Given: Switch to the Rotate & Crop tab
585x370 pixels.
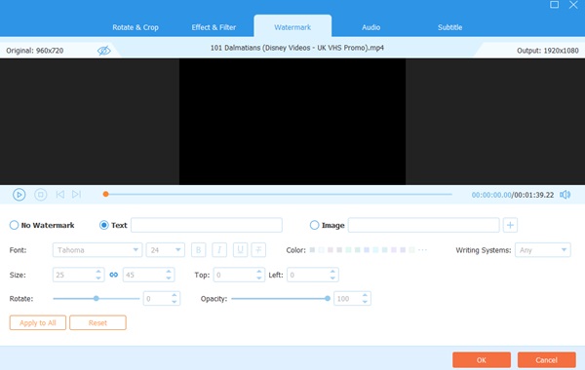Looking at the screenshot, I should tap(136, 27).
